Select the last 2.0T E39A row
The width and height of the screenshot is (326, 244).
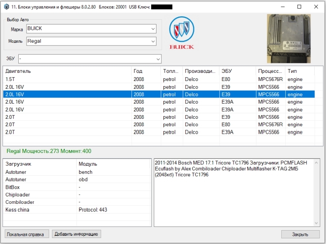tap(159, 132)
